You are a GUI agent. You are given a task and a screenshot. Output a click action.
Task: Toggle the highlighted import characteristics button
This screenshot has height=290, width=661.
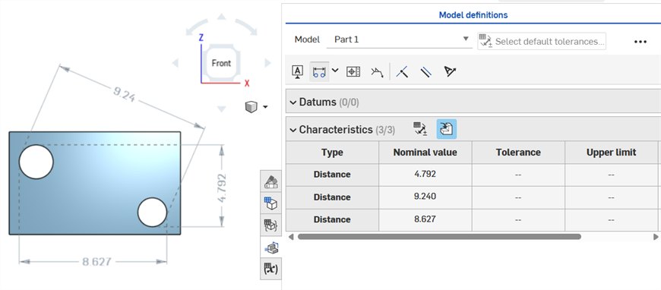(x=447, y=129)
